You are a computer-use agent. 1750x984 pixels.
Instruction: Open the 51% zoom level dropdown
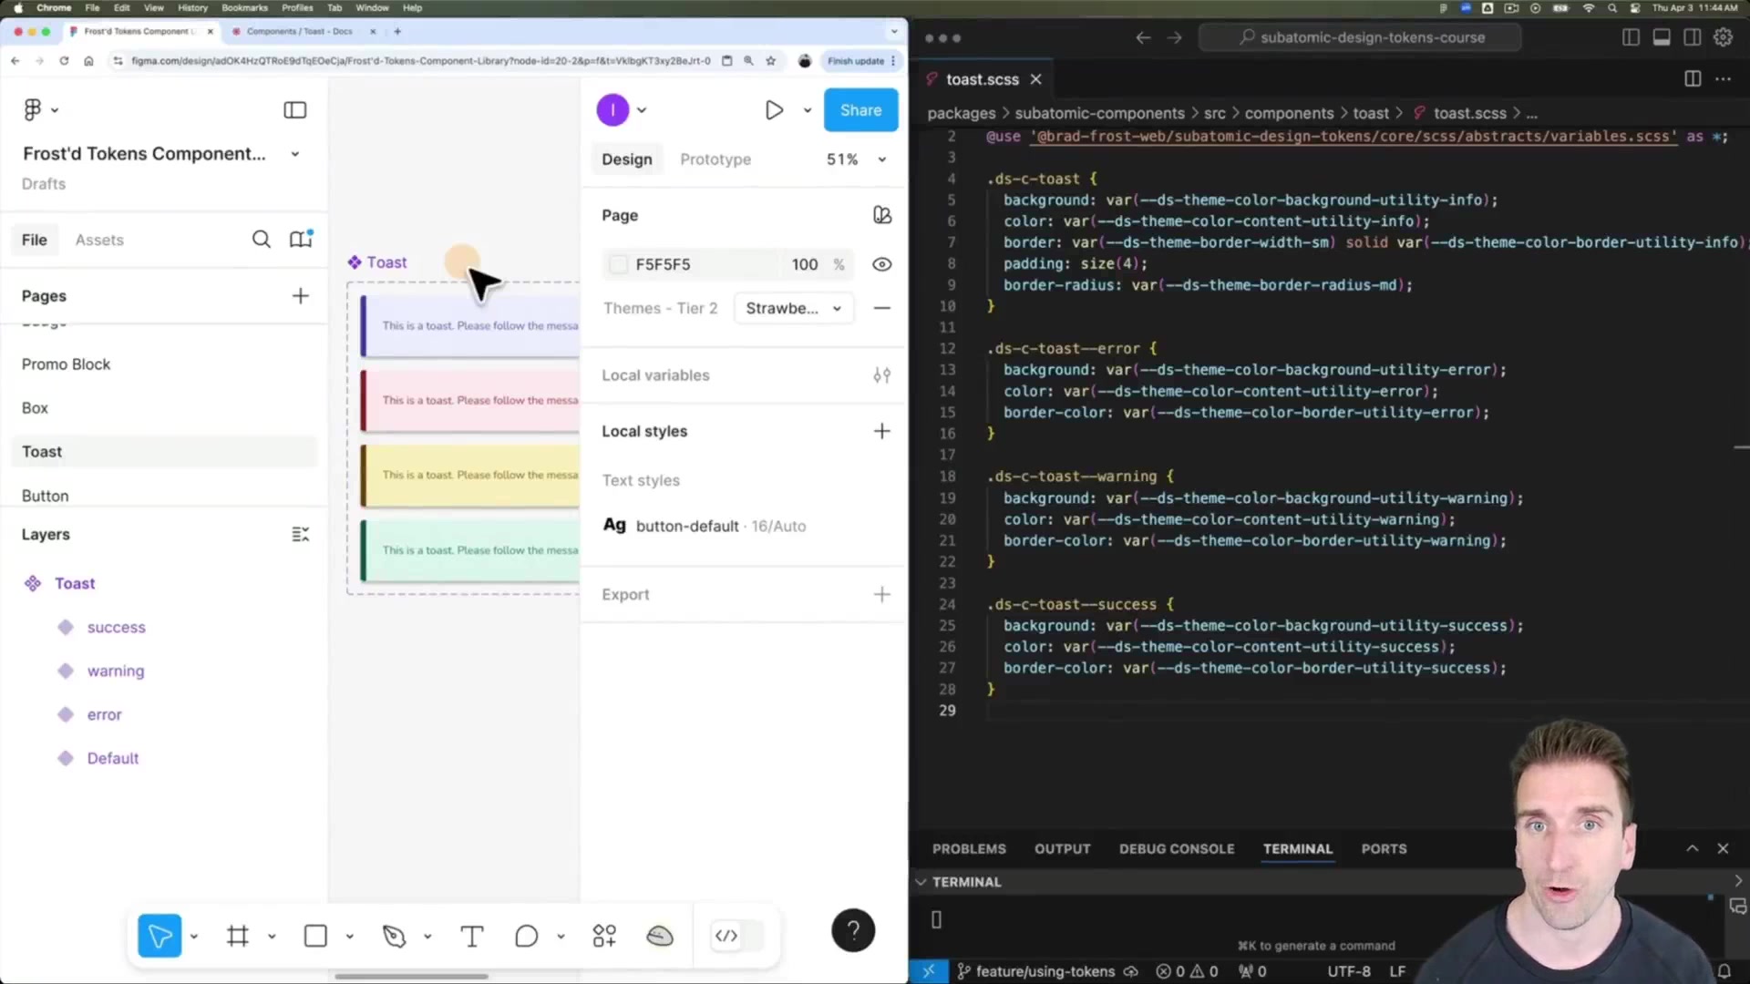tap(856, 159)
